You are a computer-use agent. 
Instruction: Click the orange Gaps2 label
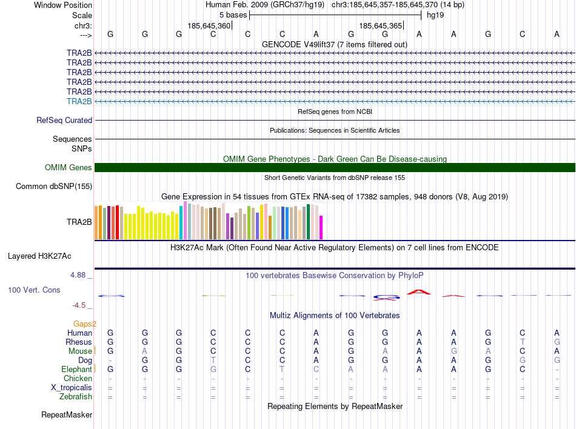pos(85,324)
